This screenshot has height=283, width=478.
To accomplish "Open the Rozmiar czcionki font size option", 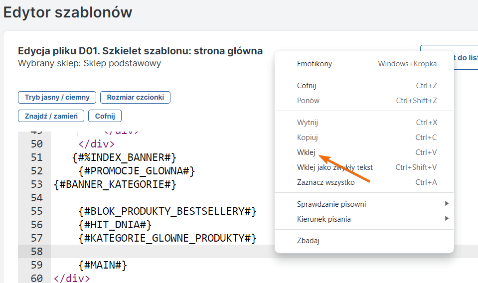I will click(135, 97).
